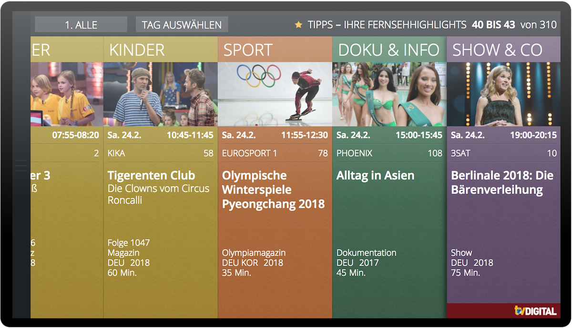572x328 pixels.
Task: Click the time slot 19:00-20:15
Action: click(533, 135)
